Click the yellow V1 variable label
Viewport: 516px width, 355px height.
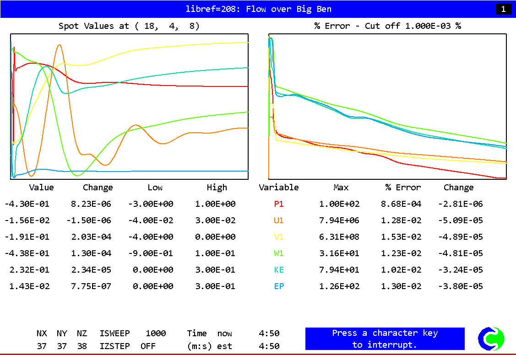279,237
